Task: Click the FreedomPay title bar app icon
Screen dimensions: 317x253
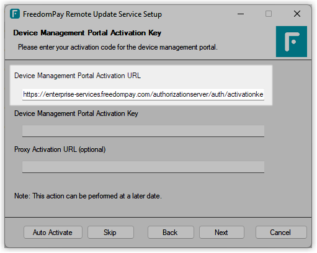Action: (15, 14)
